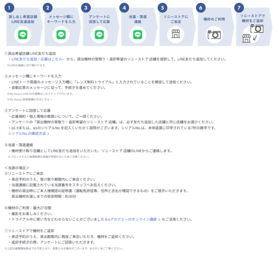Click the footnote ※上記は募集開始時点での予定
The width and height of the screenshot is (277, 257).
coord(64,249)
